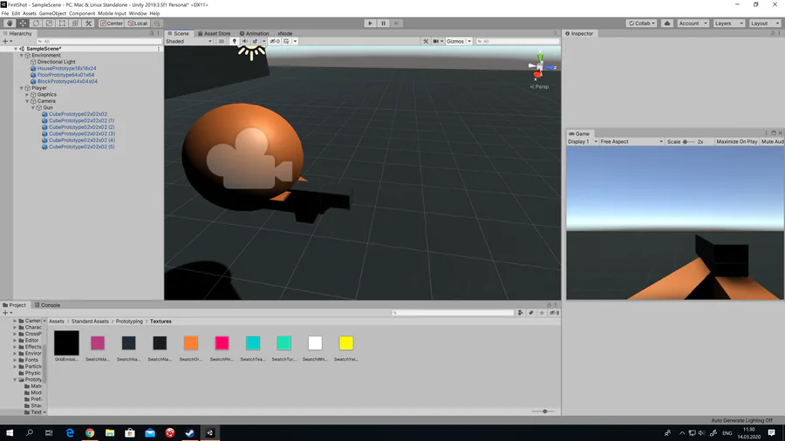The image size is (785, 441).
Task: Open scene component tools icon
Action: (426, 42)
